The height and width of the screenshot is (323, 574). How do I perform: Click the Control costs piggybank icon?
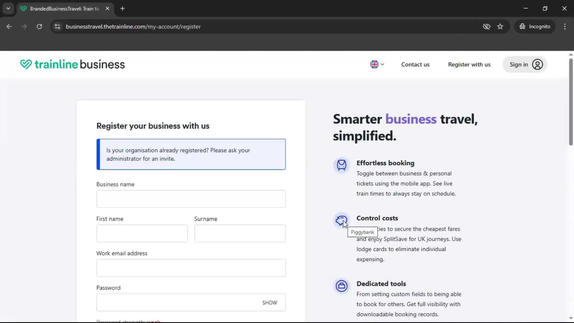click(x=341, y=220)
